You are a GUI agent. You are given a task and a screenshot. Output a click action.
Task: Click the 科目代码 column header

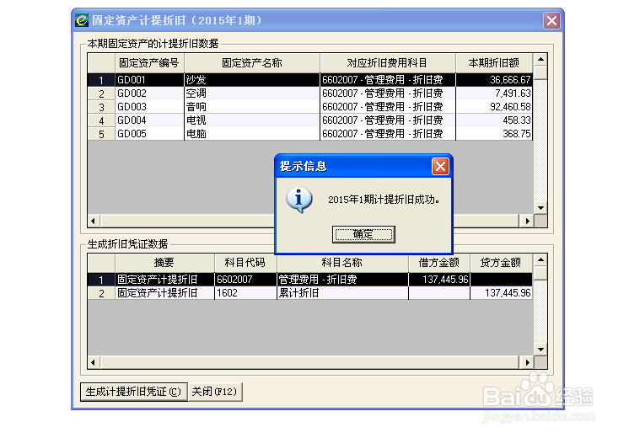[x=245, y=263]
